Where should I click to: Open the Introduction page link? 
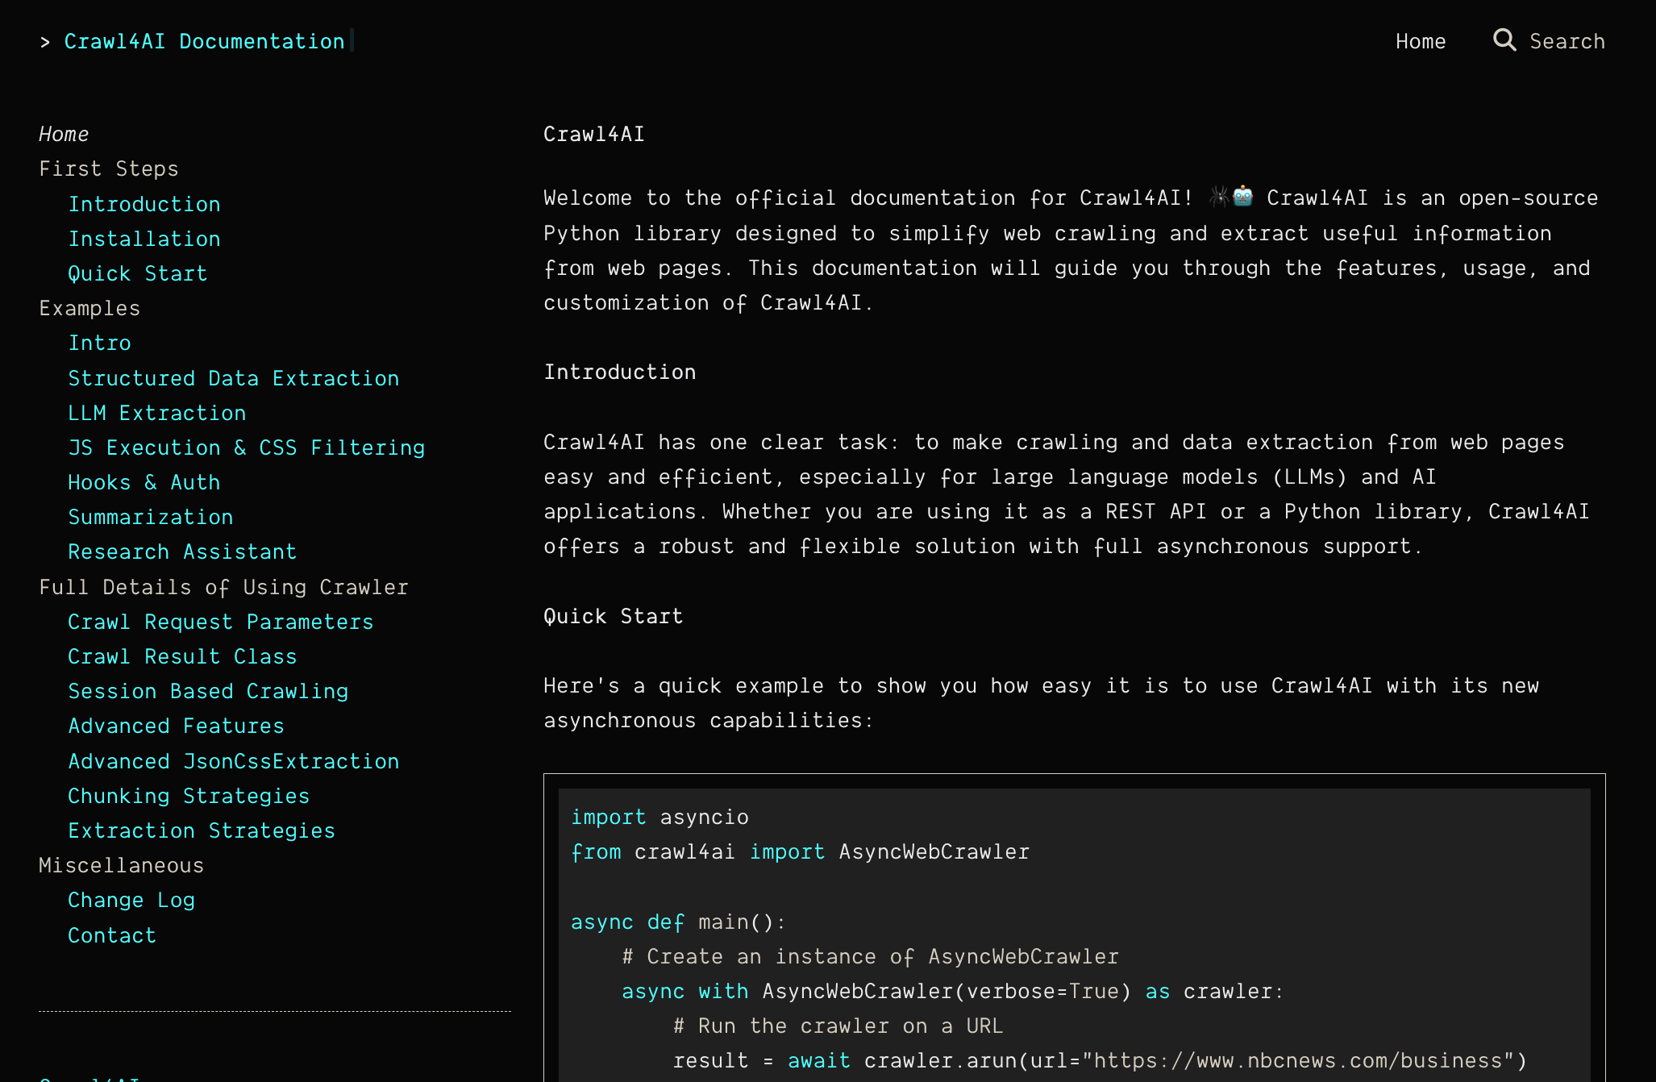144,203
